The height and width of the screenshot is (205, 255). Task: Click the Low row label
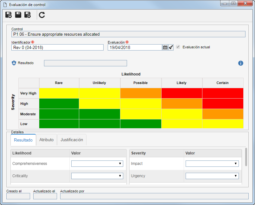pyautogui.click(x=29, y=124)
